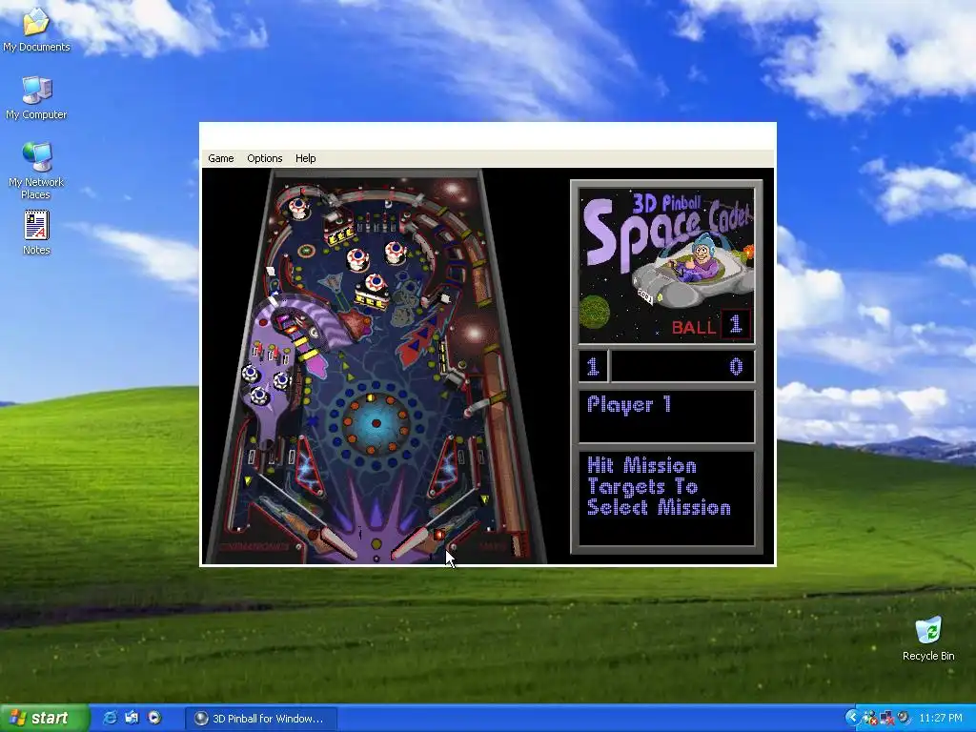Click the disconnected network tray icon
976x732 pixels.
coord(886,718)
